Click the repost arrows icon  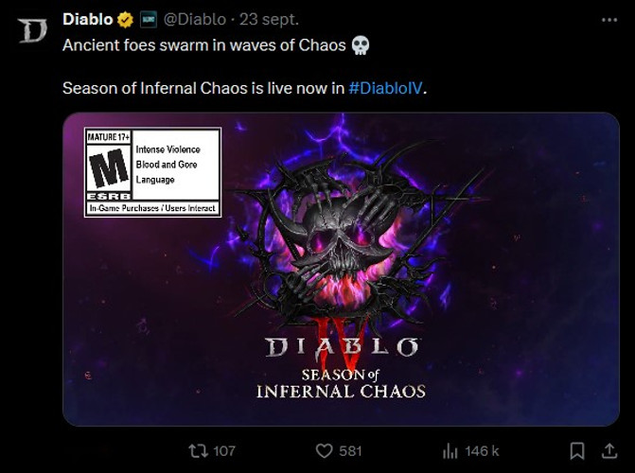click(x=199, y=450)
